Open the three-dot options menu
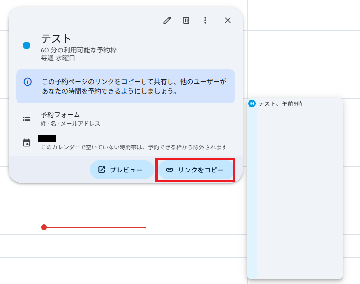Screen dimensions: 360x284 pyautogui.click(x=205, y=20)
